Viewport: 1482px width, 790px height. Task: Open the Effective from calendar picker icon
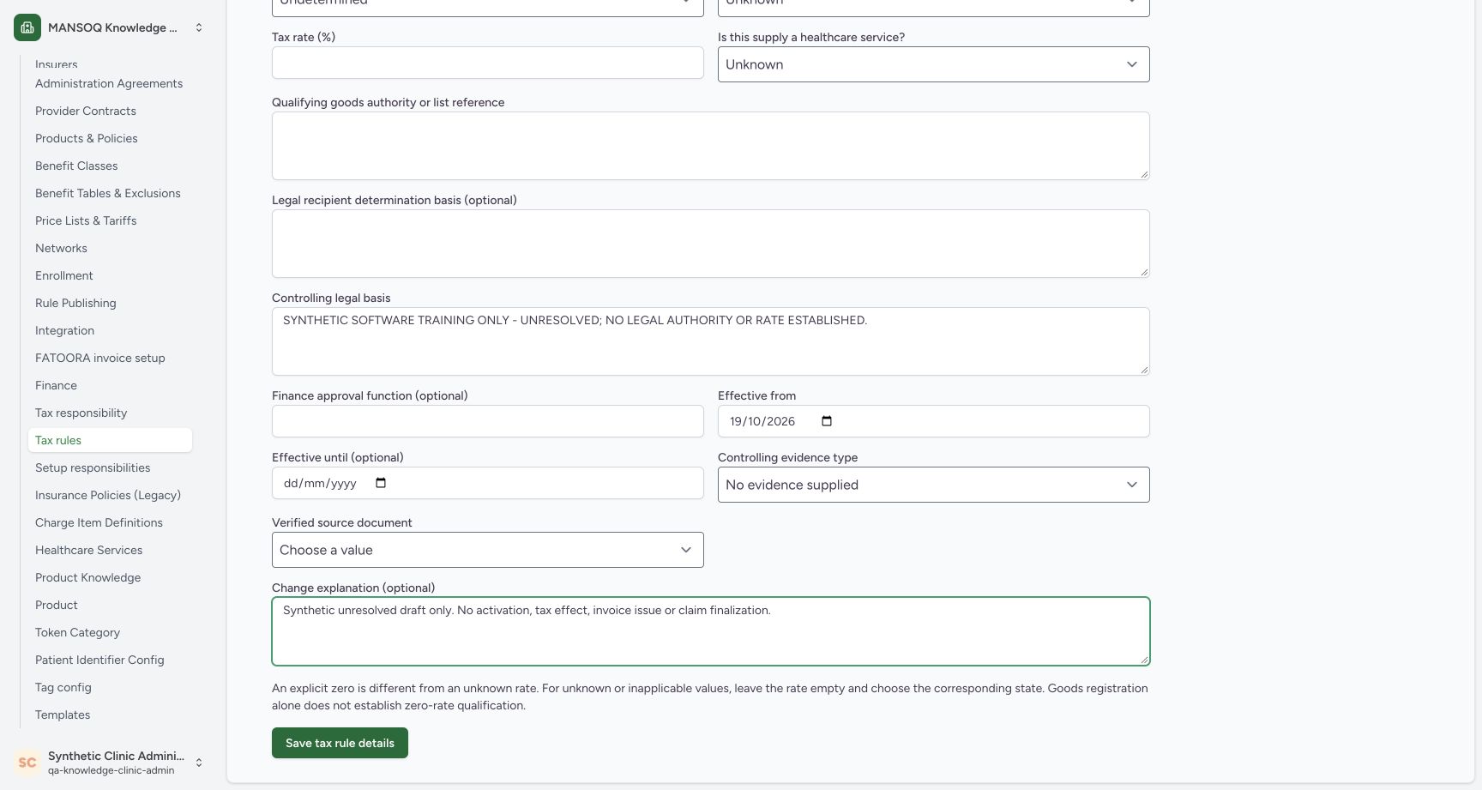pos(827,421)
